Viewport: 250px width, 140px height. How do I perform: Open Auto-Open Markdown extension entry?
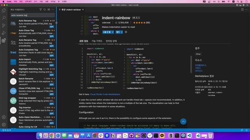click(x=32, y=120)
